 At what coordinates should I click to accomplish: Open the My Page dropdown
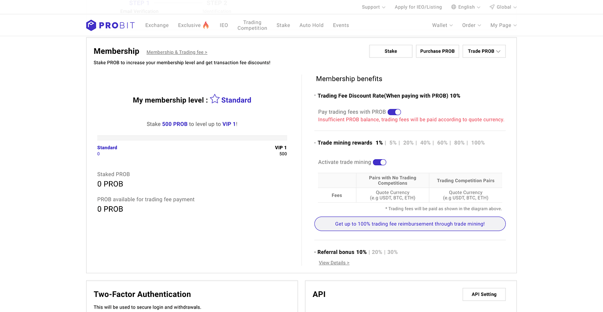(504, 25)
